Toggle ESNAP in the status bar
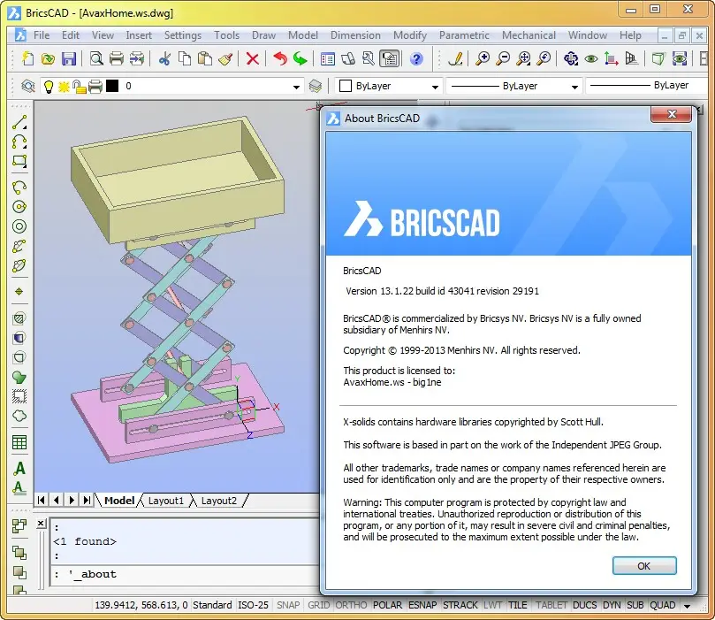 click(x=422, y=605)
